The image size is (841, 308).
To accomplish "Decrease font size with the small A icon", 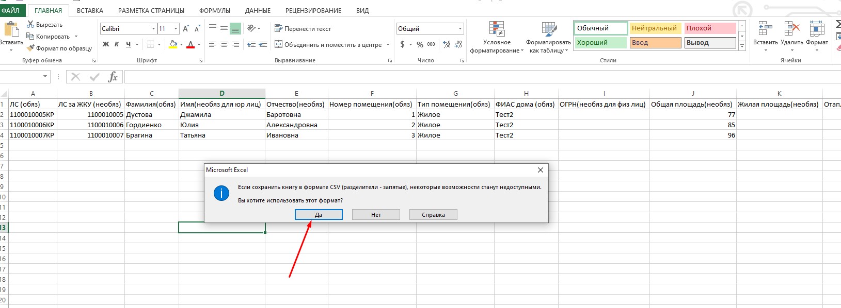I will coord(197,29).
